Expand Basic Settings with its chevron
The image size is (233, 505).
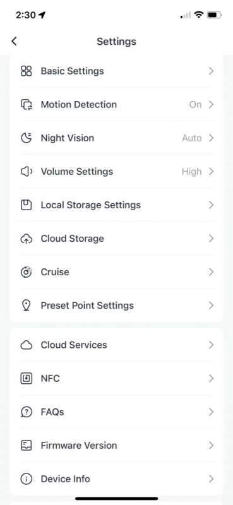click(x=211, y=71)
